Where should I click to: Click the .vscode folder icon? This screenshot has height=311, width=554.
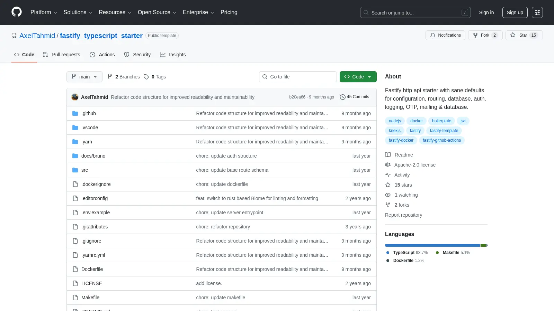pos(75,128)
